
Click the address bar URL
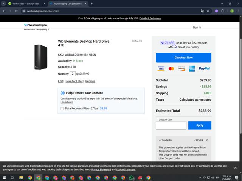click(43, 11)
